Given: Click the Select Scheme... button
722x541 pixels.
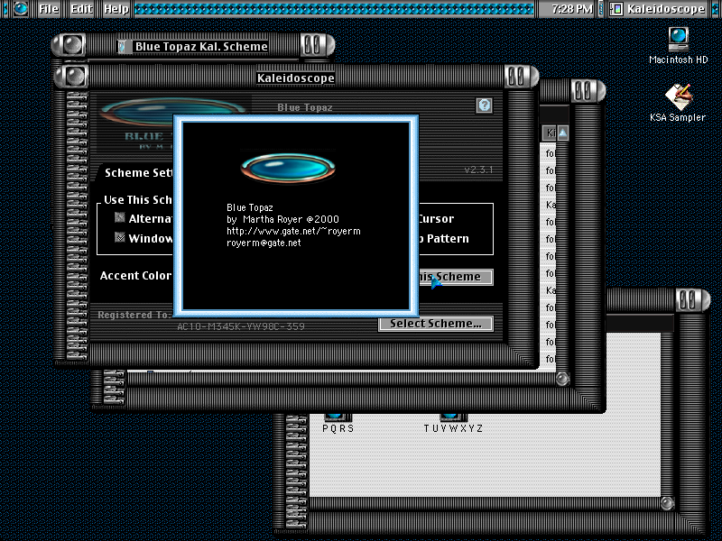Looking at the screenshot, I should pos(436,324).
